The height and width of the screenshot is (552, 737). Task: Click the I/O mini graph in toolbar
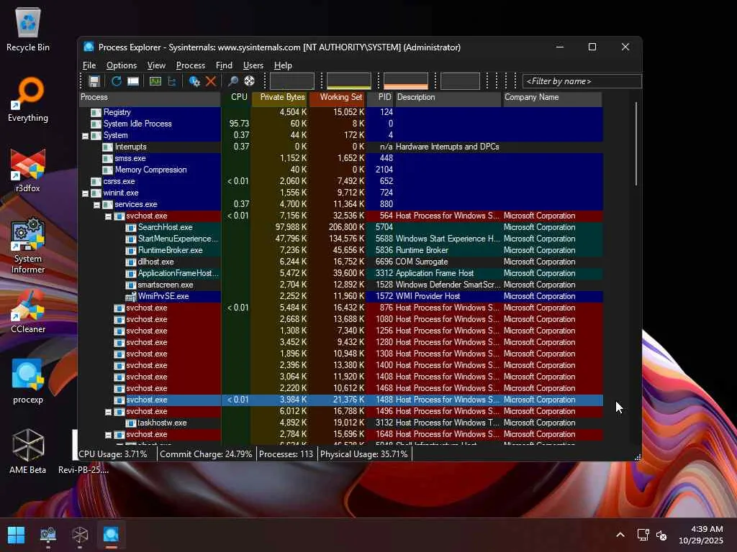[x=460, y=81]
